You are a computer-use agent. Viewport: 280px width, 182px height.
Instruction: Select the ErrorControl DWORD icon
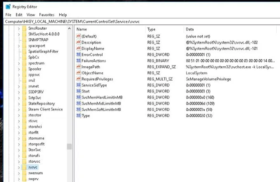pyautogui.click(x=78, y=55)
